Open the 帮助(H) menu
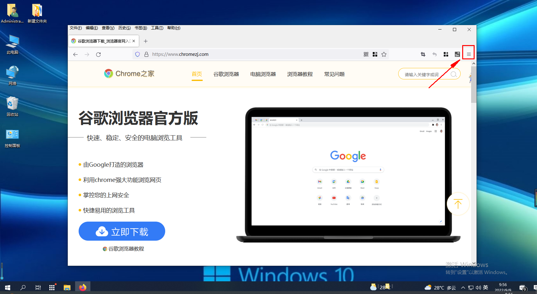The height and width of the screenshot is (294, 537). [x=174, y=28]
